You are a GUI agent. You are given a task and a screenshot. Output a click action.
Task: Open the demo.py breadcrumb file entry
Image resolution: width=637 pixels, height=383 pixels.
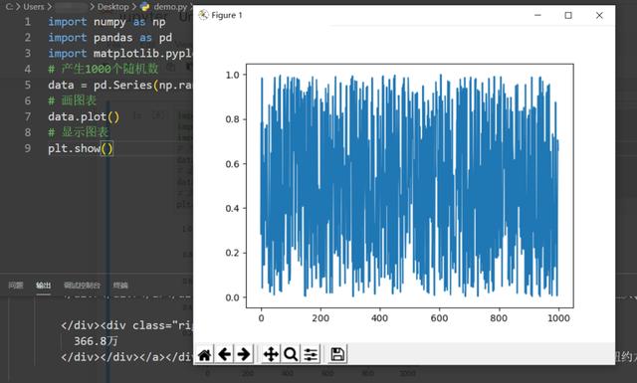(164, 7)
